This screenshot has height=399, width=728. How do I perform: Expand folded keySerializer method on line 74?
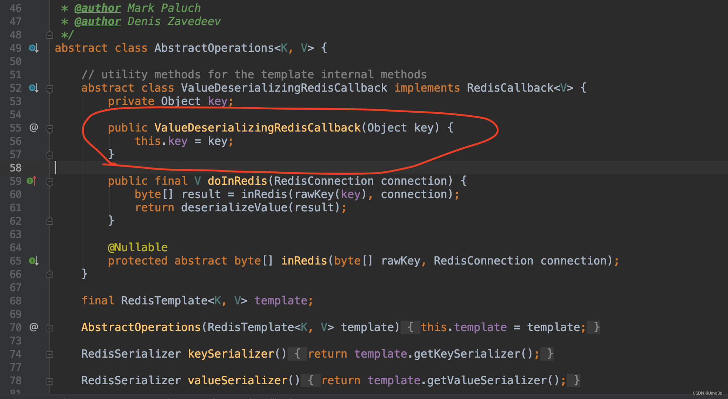coord(50,354)
